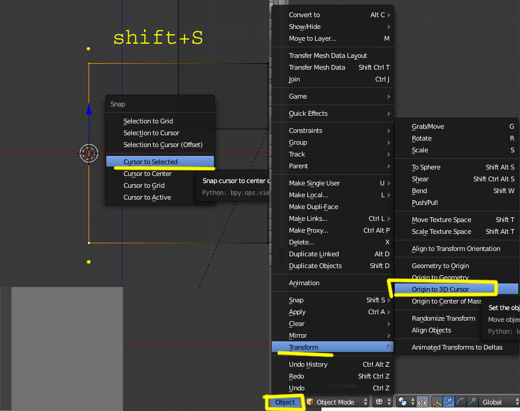Open the Animation menu entry
The height and width of the screenshot is (411, 520).
coord(333,283)
